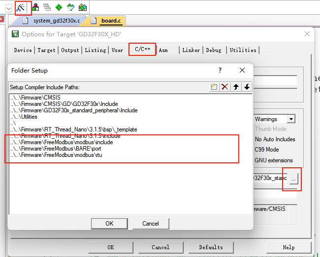Screen dimensions: 320x257
Task: Expand the target selector dropdown arrow
Action: click(9, 8)
